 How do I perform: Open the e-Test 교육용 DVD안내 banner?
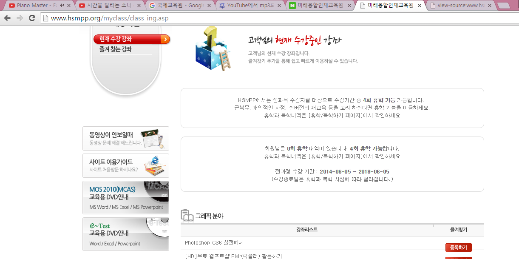pyautogui.click(x=126, y=234)
